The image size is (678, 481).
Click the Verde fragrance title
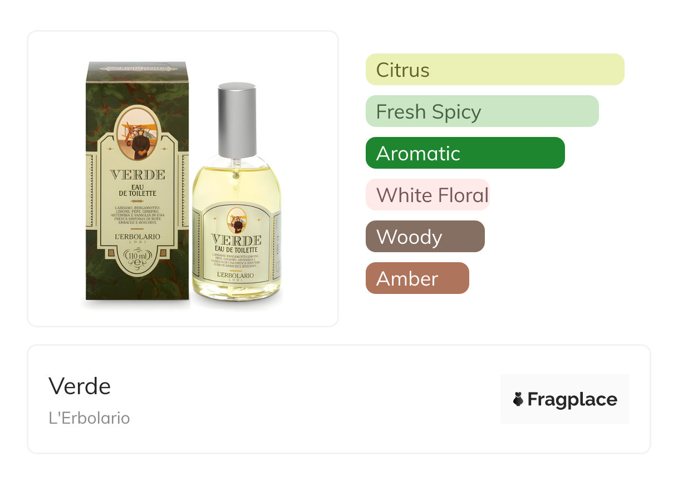point(80,386)
